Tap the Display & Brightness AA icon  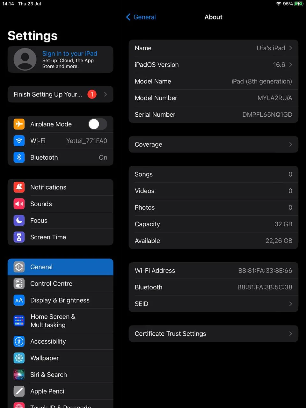click(x=19, y=300)
